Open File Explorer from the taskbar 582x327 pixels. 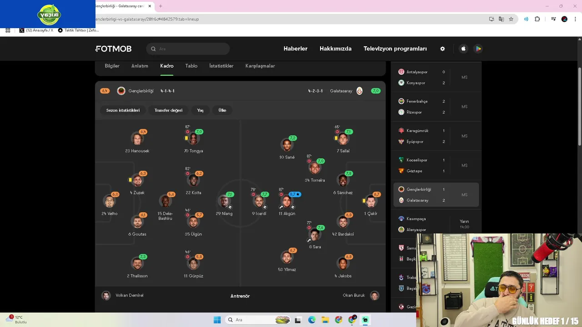click(x=325, y=320)
